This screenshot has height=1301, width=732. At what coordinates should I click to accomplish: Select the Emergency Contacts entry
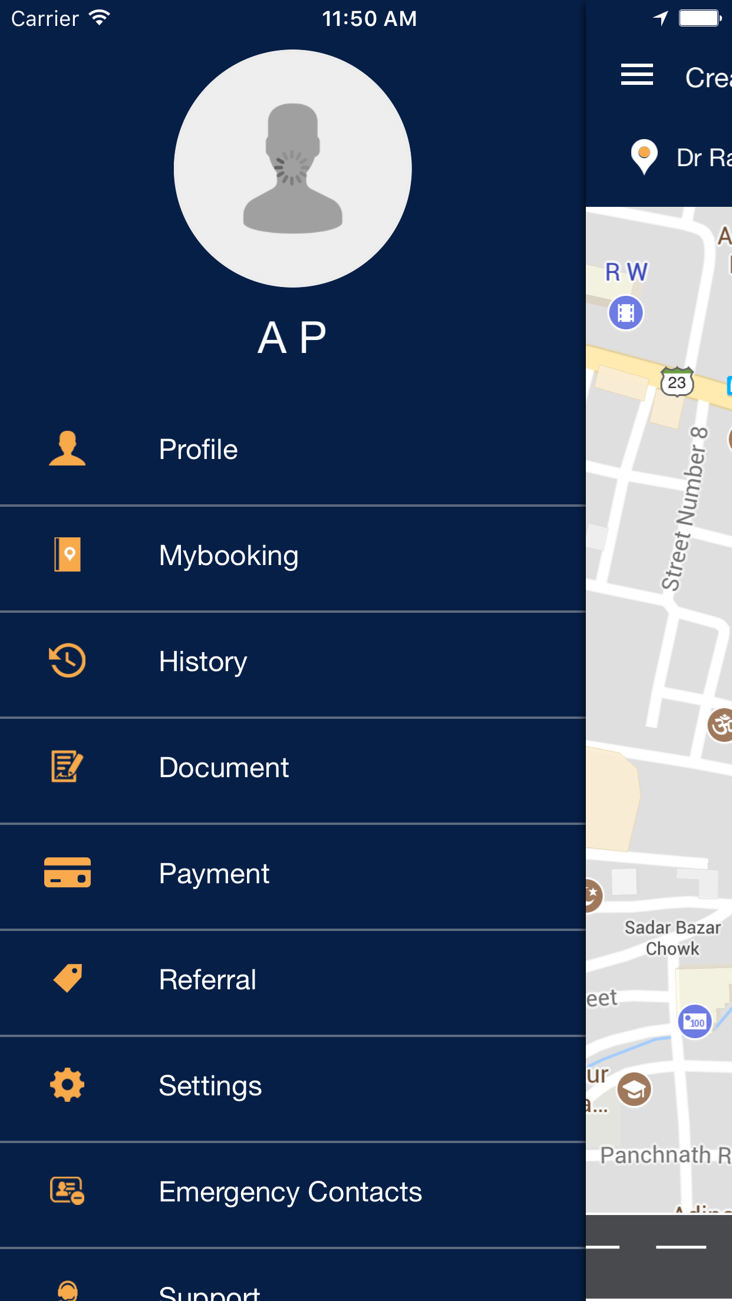[x=291, y=1192]
